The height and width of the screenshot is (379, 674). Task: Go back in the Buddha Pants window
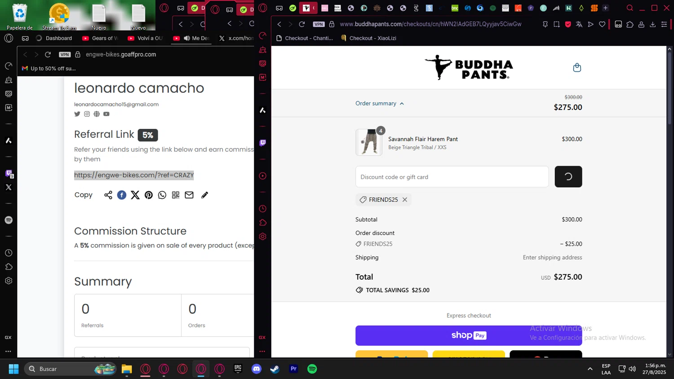279,24
